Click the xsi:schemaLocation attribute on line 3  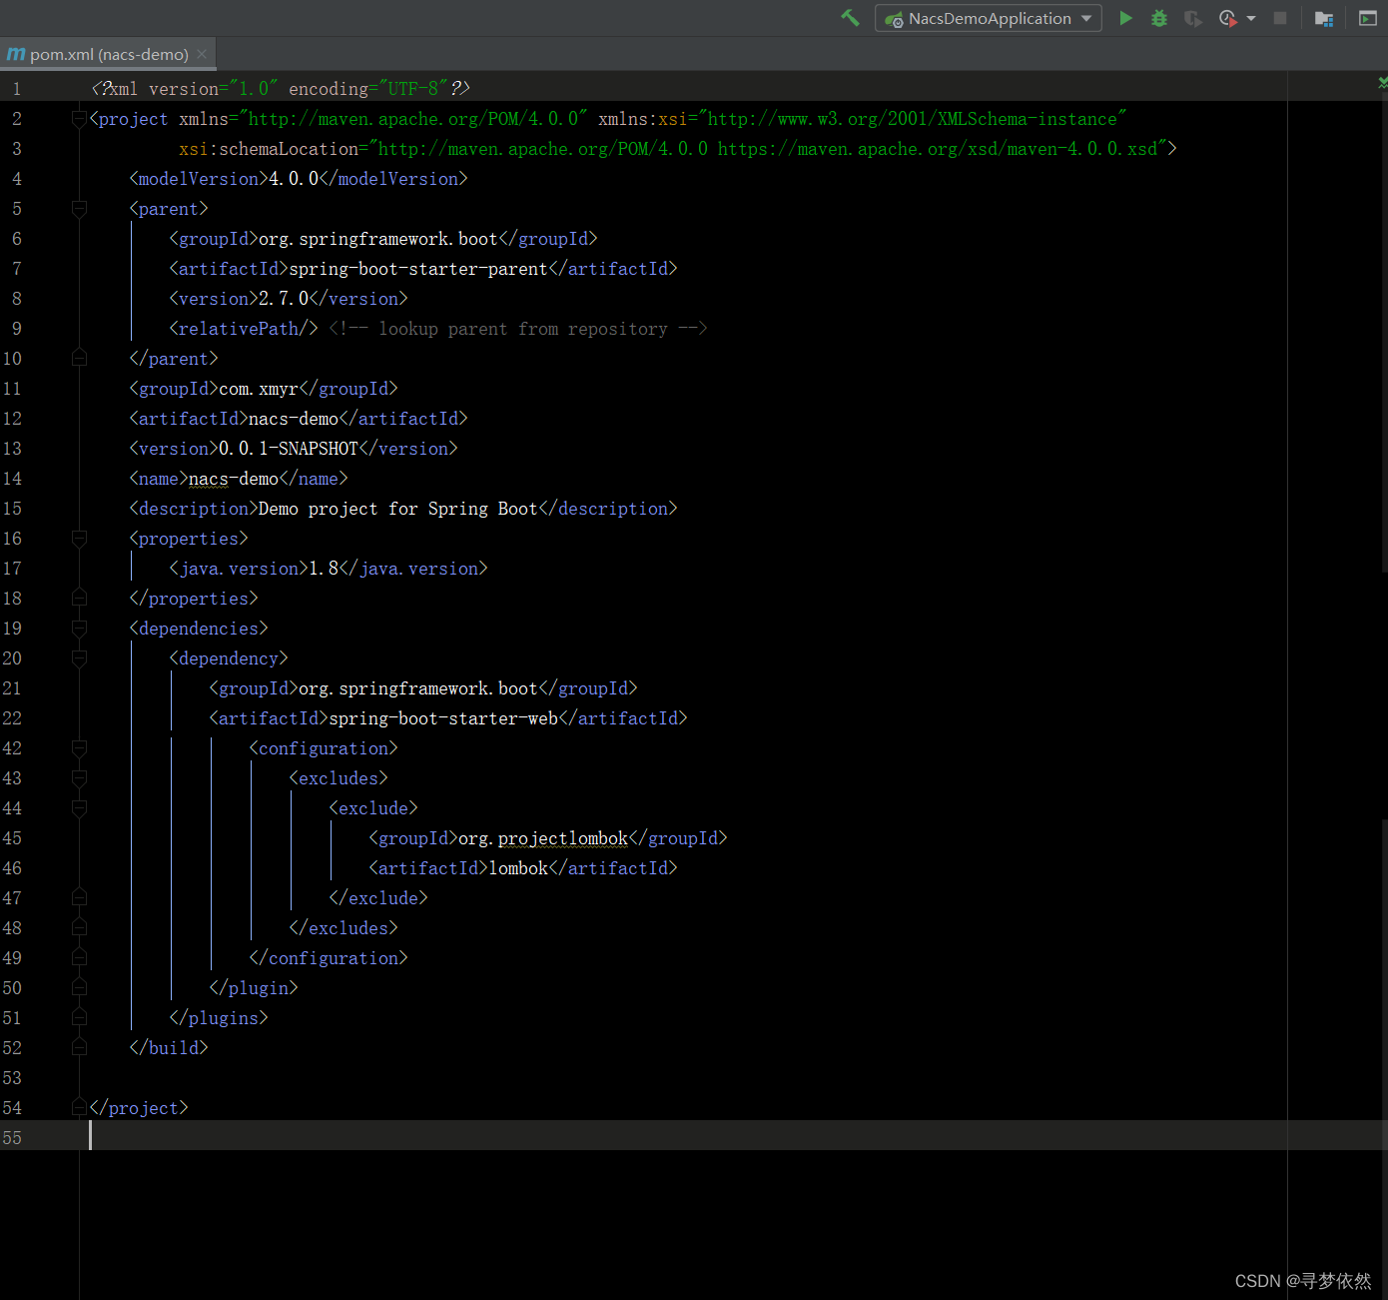[269, 149]
